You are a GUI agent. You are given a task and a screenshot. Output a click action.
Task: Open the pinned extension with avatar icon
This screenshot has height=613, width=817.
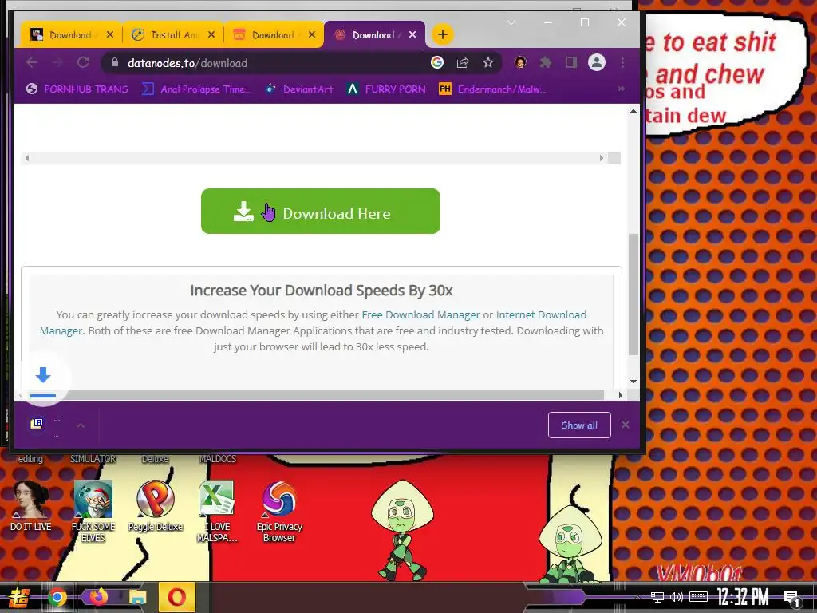click(519, 62)
